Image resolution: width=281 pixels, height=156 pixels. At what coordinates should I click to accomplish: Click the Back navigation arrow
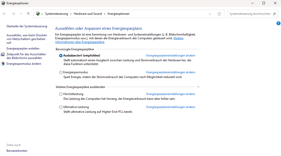5,14
